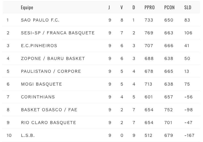Select the SLD column header
Viewport: 203px width, 142px height.
tap(188, 7)
